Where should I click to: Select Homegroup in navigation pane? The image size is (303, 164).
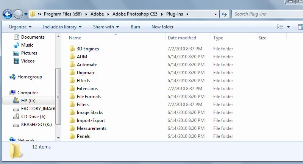[26, 77]
